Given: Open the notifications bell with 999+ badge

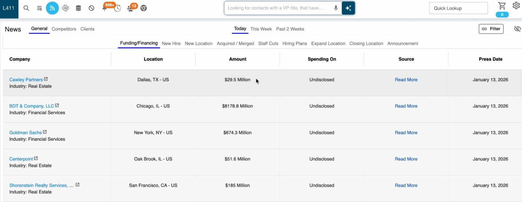Looking at the screenshot, I should tap(105, 8).
